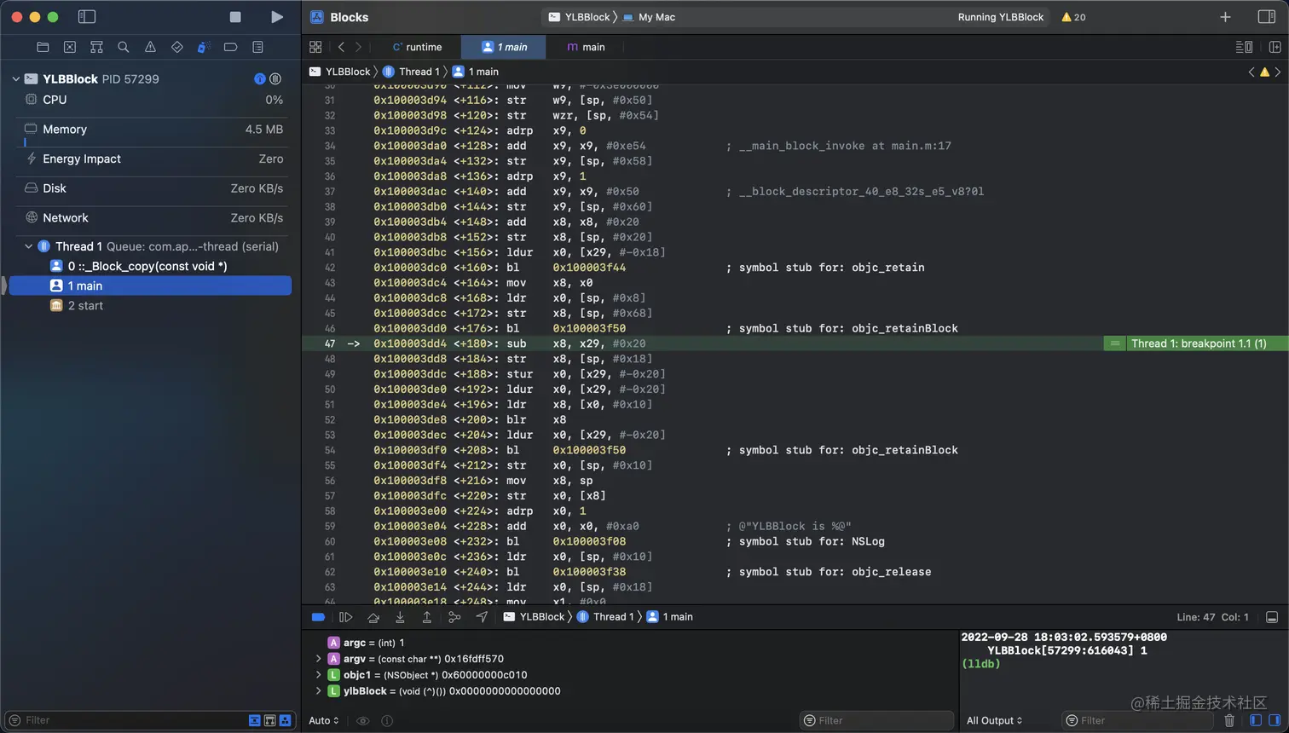Image resolution: width=1289 pixels, height=733 pixels.
Task: Stop the running YLBBlock process
Action: [x=235, y=17]
